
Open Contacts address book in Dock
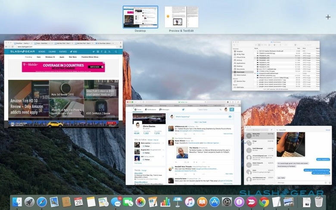[66, 202]
